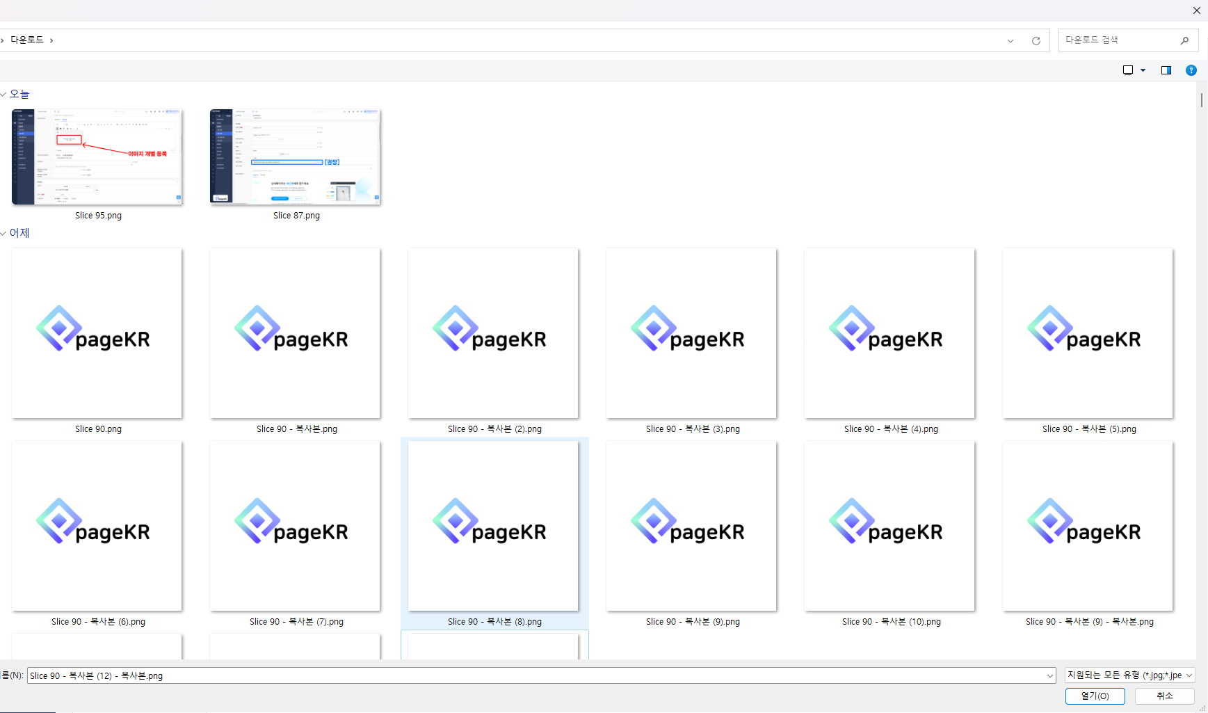Select Slice 90 - 복사본 (5).png thumbnail

click(1088, 333)
